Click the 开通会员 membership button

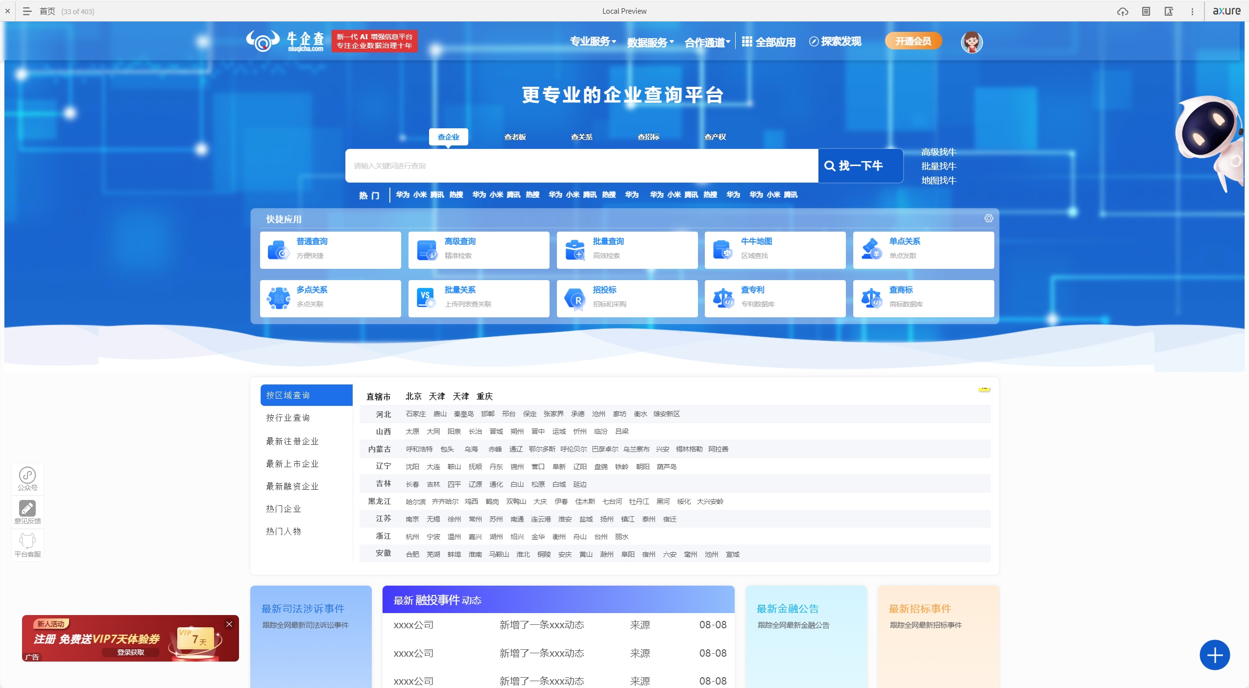coord(913,41)
